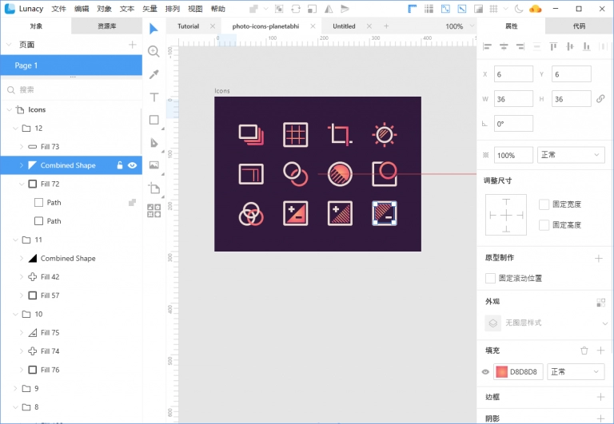This screenshot has height=424, width=614.
Task: Expand folder 9 in layer list
Action: tap(15, 388)
